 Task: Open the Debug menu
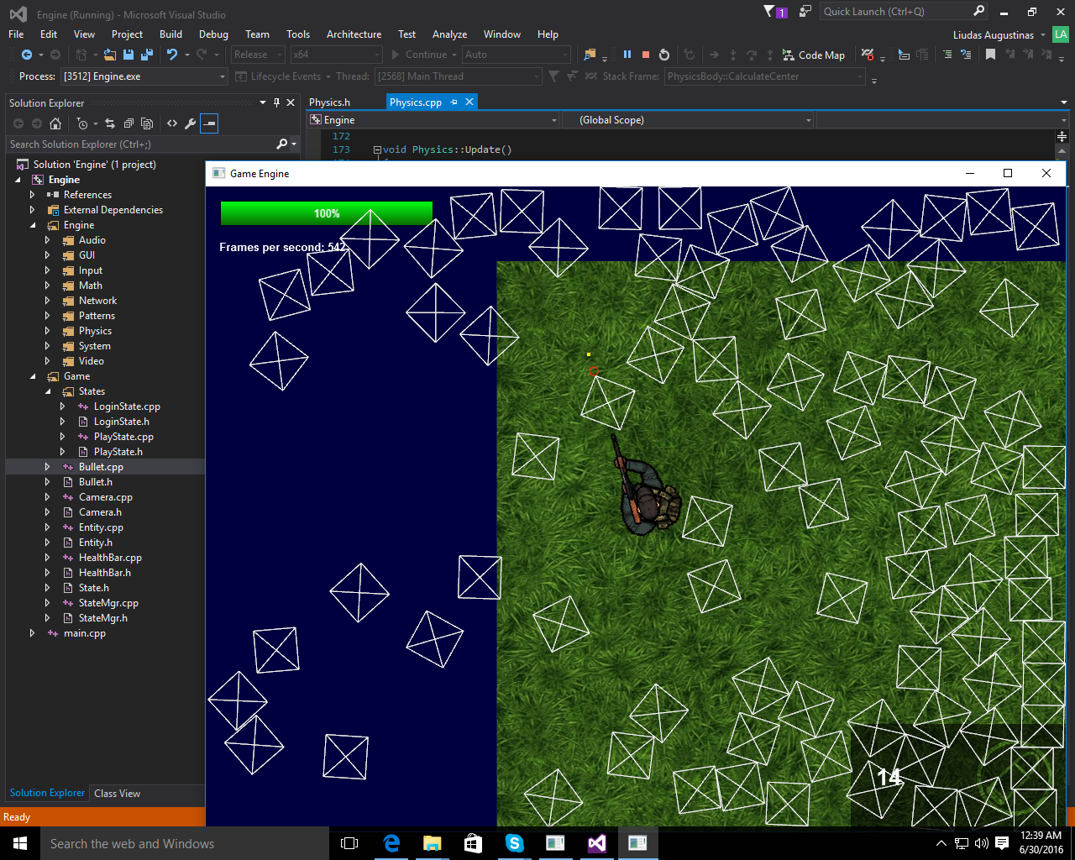tap(213, 34)
